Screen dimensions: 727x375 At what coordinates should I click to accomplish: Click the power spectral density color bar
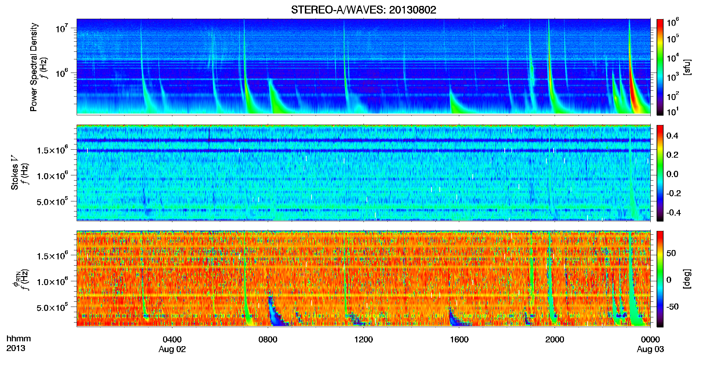click(660, 67)
